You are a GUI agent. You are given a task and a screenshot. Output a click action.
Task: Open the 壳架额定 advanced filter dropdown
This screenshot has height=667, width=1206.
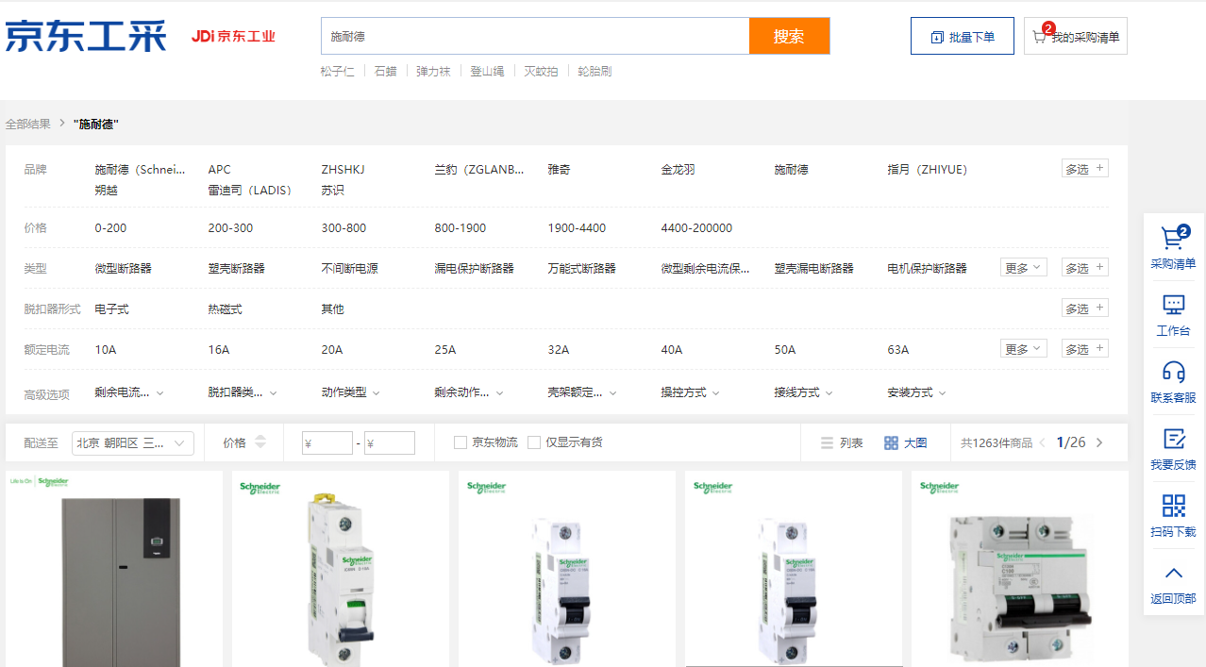(x=582, y=392)
